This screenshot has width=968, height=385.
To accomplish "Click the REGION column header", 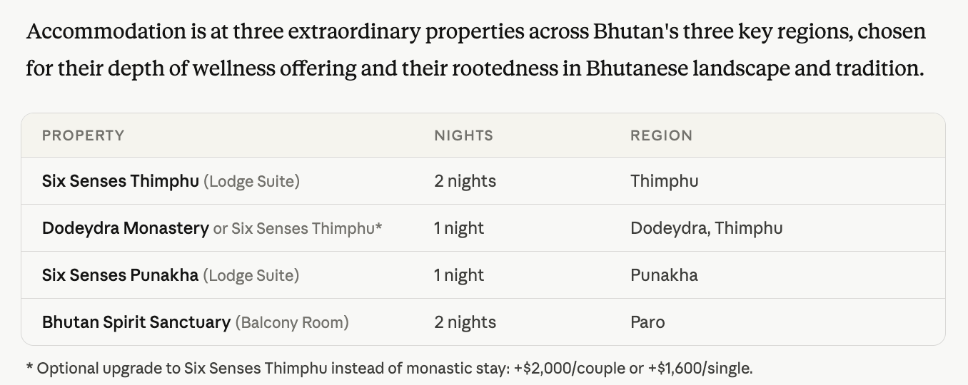I will coord(661,135).
